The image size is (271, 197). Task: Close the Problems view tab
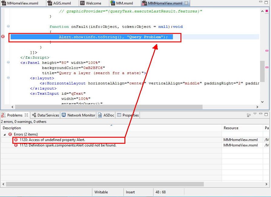click(x=26, y=115)
